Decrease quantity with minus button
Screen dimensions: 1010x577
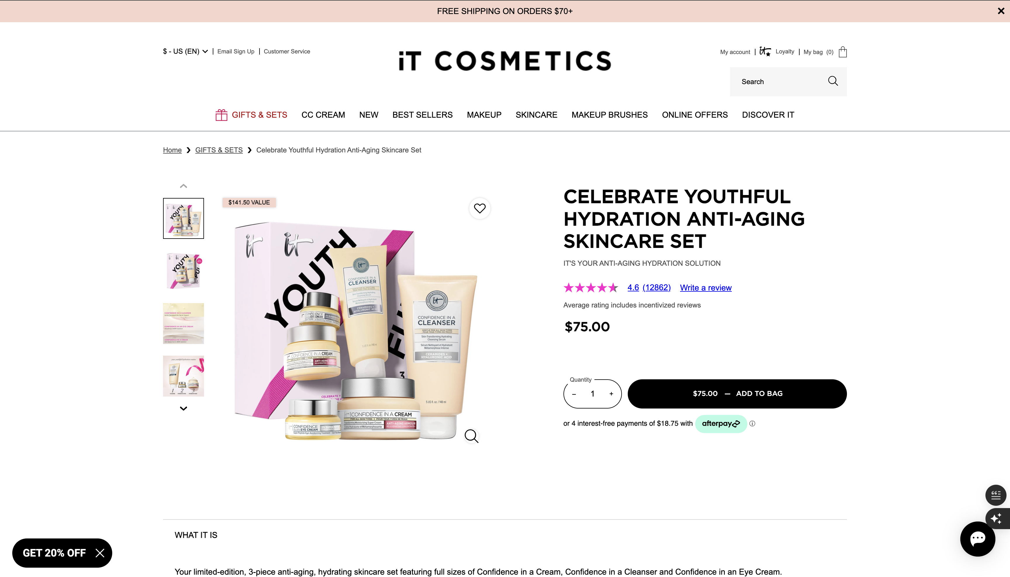[574, 394]
